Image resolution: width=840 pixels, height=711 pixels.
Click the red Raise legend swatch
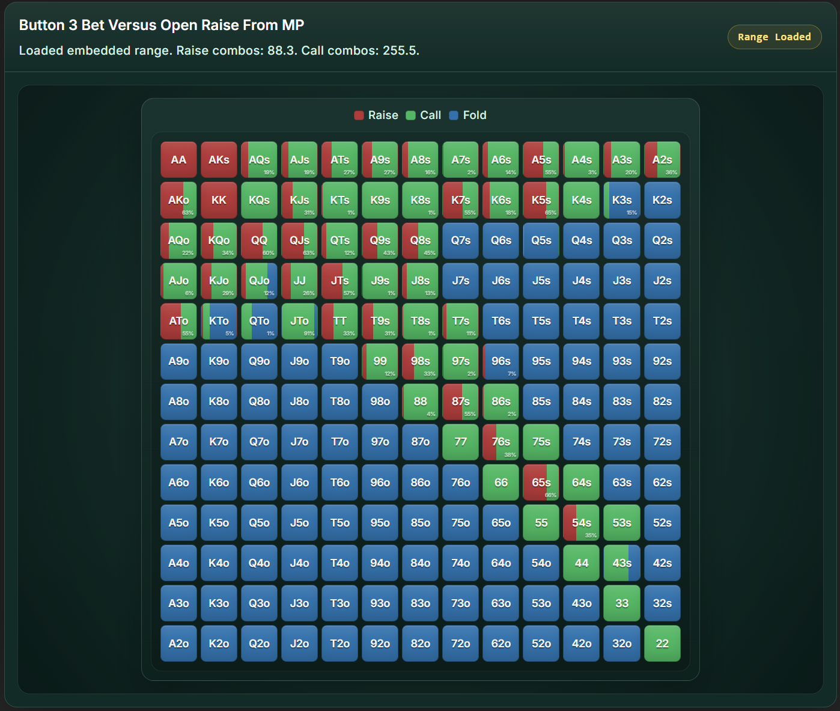(359, 115)
